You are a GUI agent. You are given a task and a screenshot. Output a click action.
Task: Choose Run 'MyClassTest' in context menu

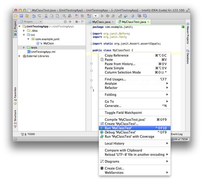134,128
